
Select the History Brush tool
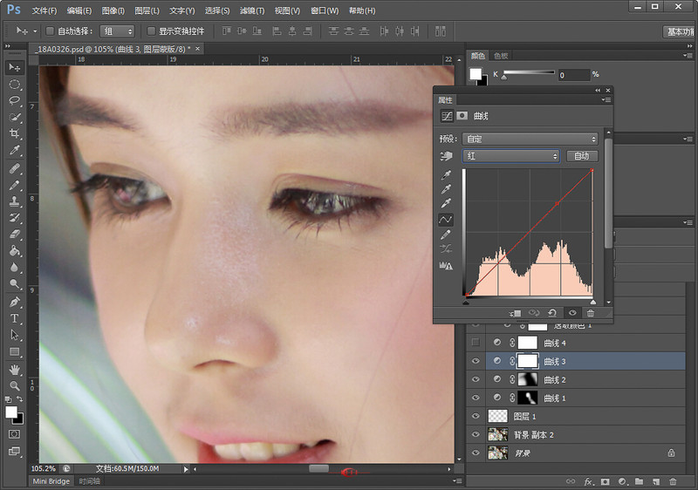coord(14,218)
